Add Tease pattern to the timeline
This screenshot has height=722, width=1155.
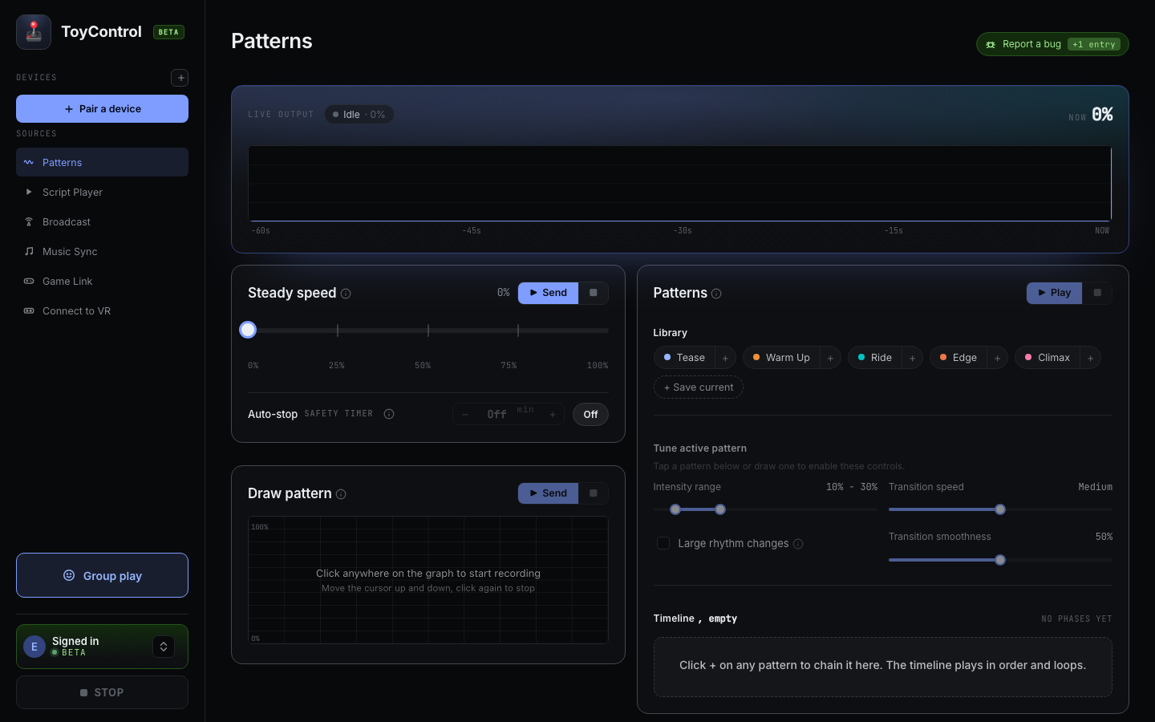click(725, 358)
